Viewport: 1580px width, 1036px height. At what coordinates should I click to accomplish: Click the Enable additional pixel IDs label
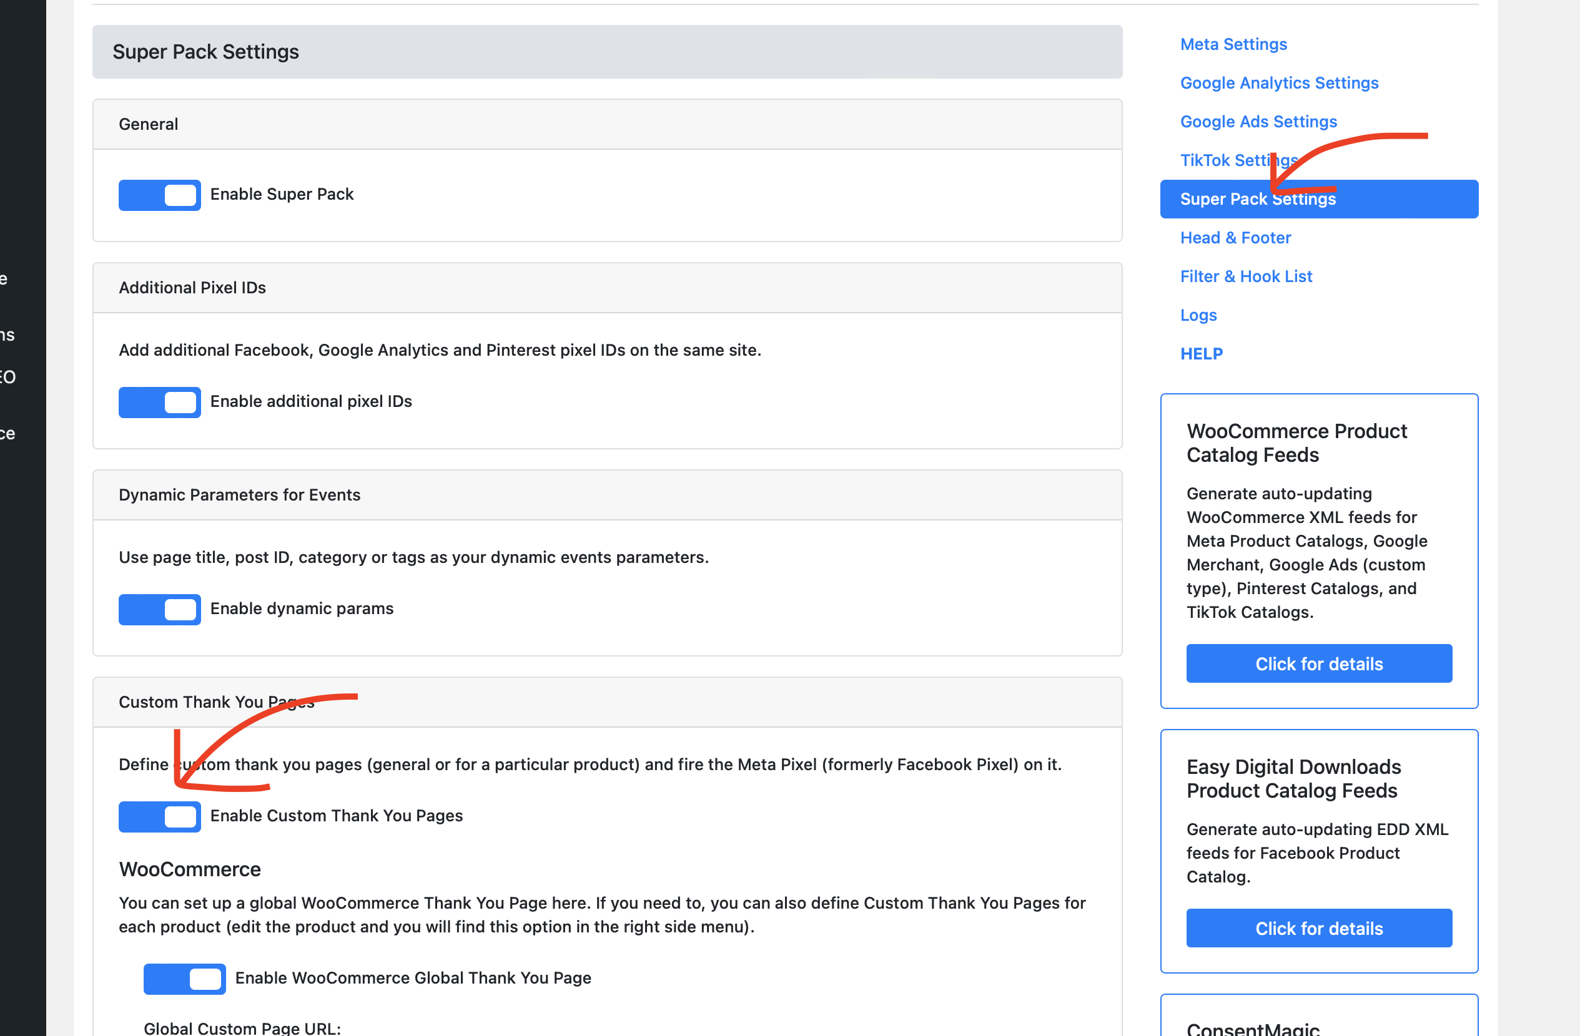[310, 401]
